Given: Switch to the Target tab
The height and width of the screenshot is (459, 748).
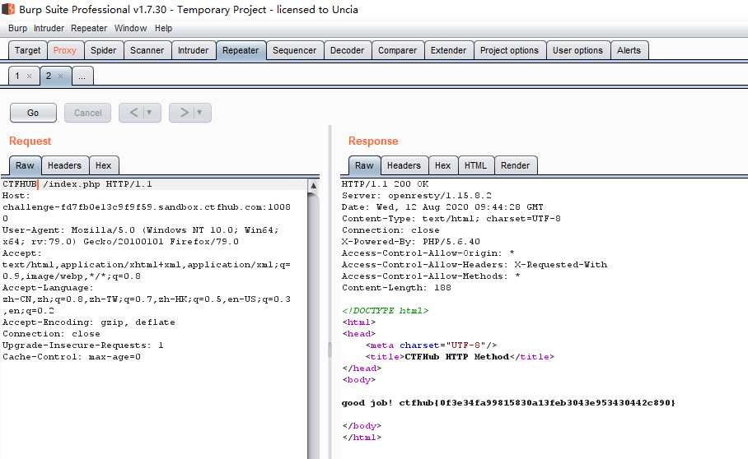Looking at the screenshot, I should click(x=28, y=50).
